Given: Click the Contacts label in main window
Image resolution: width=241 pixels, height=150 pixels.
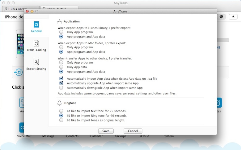Looking at the screenshot, I should click(x=72, y=136).
